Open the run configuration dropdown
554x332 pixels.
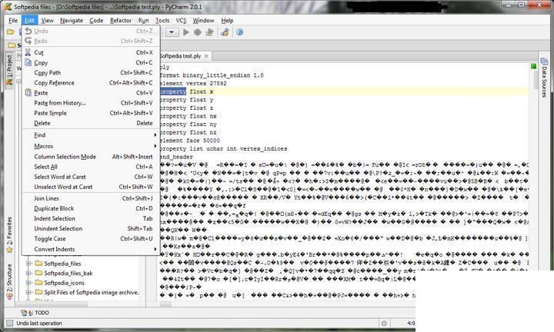[x=172, y=32]
